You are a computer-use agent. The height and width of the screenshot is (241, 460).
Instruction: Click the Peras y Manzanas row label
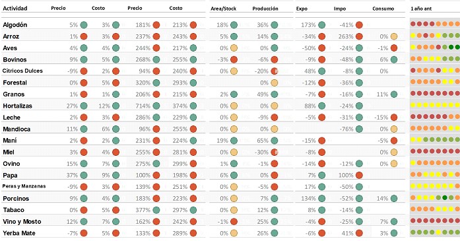[x=24, y=186]
